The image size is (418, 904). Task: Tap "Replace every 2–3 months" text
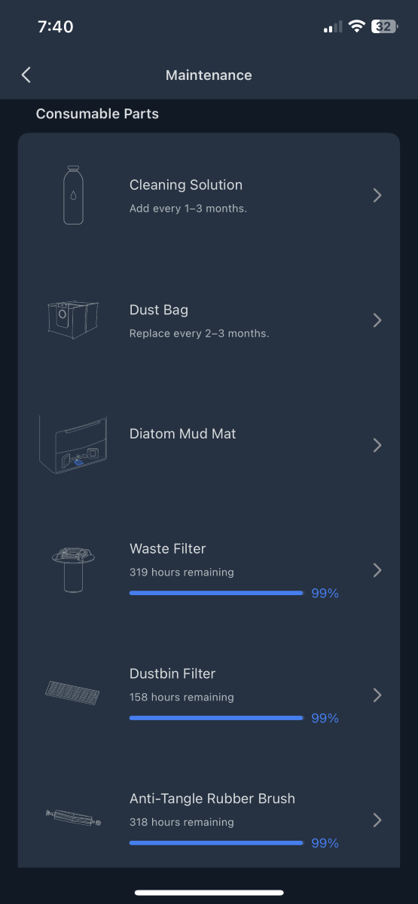[x=200, y=333]
